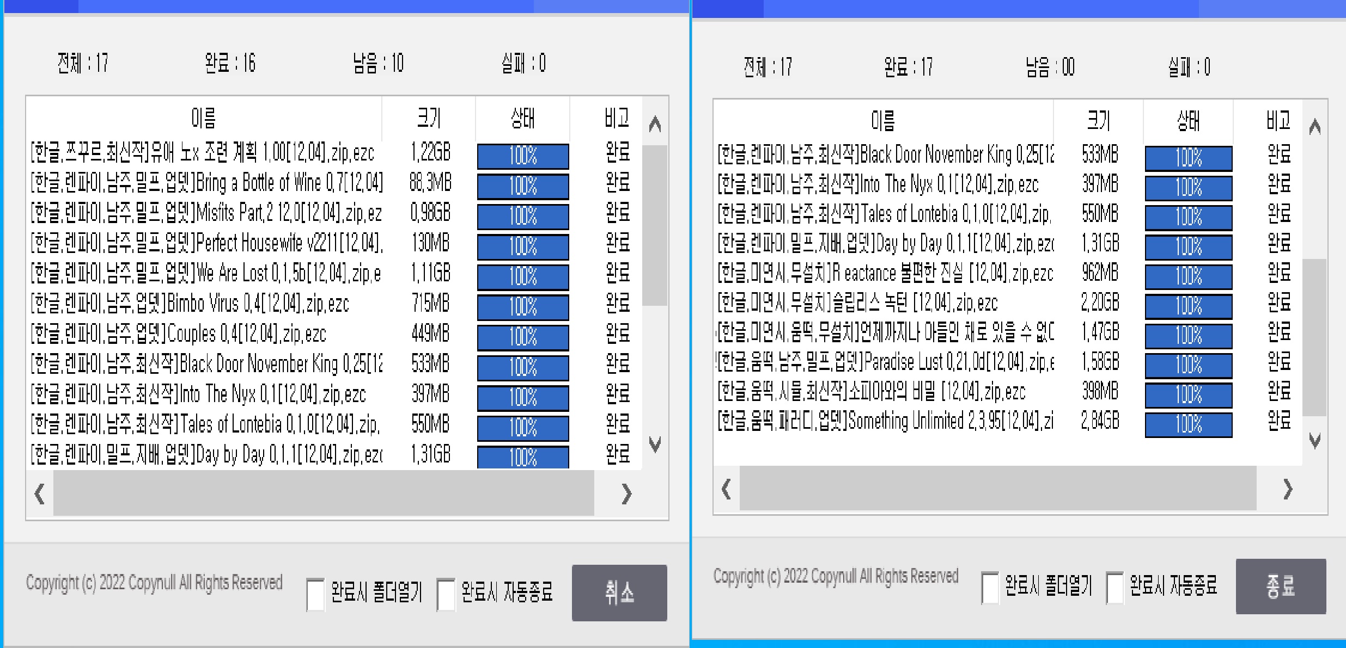Click scroll-up arrow in left download list
Image resolution: width=1346 pixels, height=648 pixels.
point(655,125)
